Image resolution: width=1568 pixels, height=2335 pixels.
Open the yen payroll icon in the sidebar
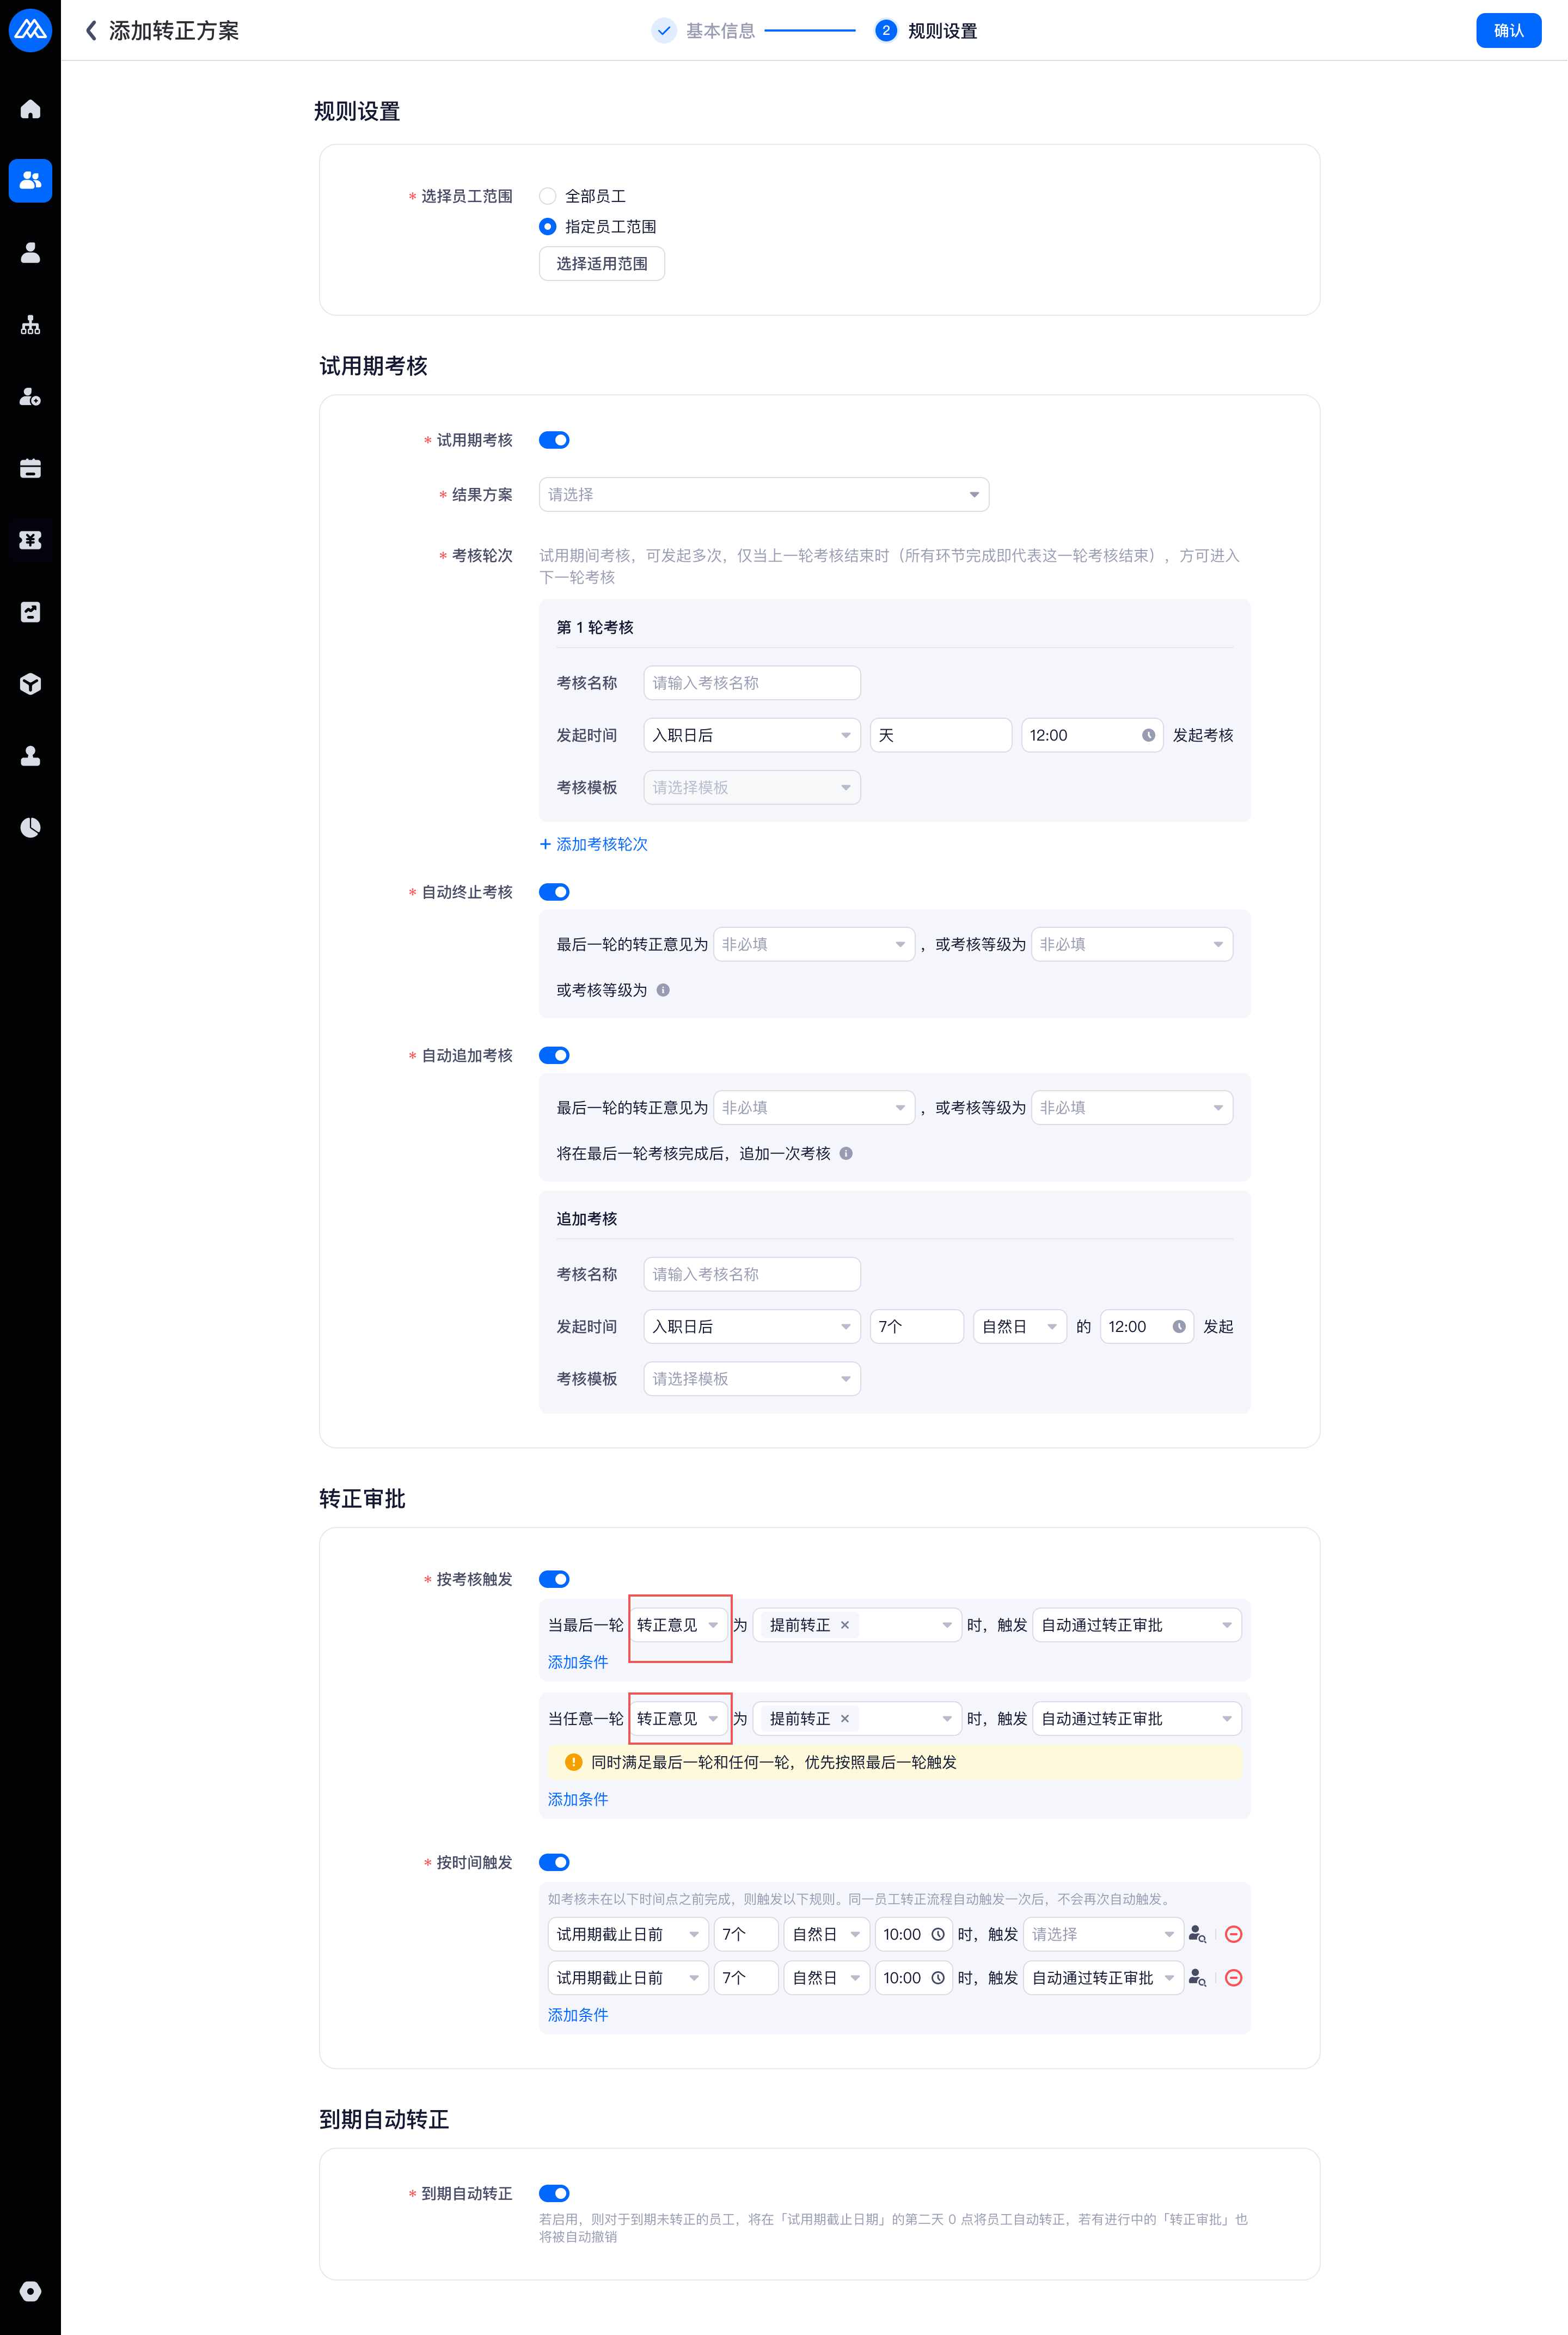point(30,540)
